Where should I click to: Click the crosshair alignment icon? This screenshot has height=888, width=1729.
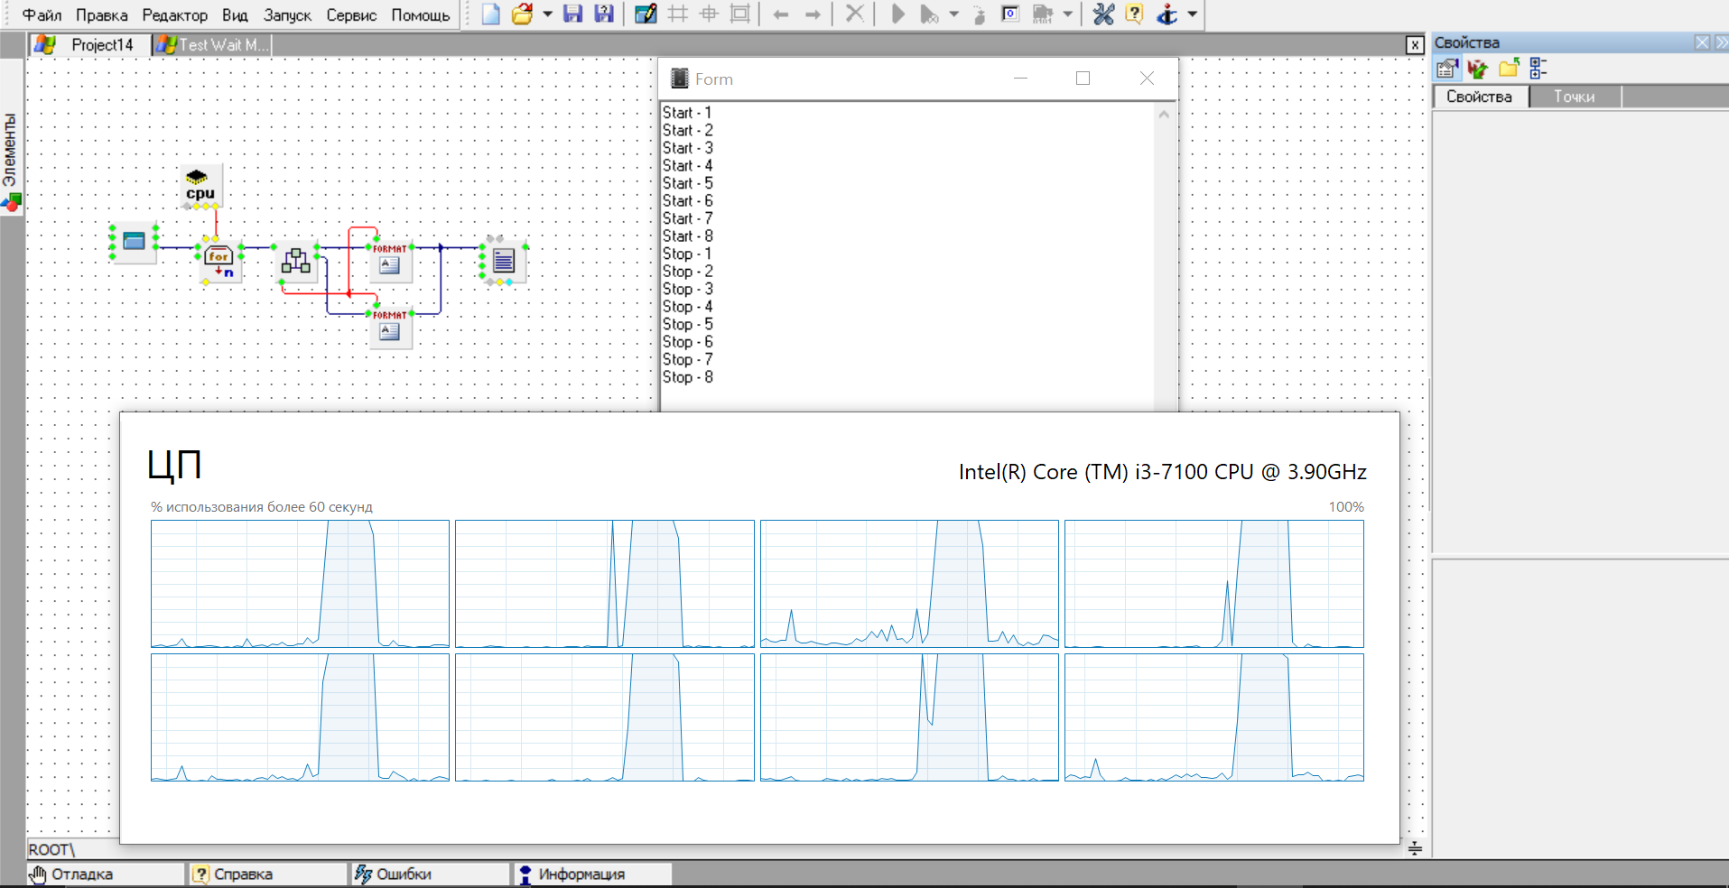click(710, 14)
